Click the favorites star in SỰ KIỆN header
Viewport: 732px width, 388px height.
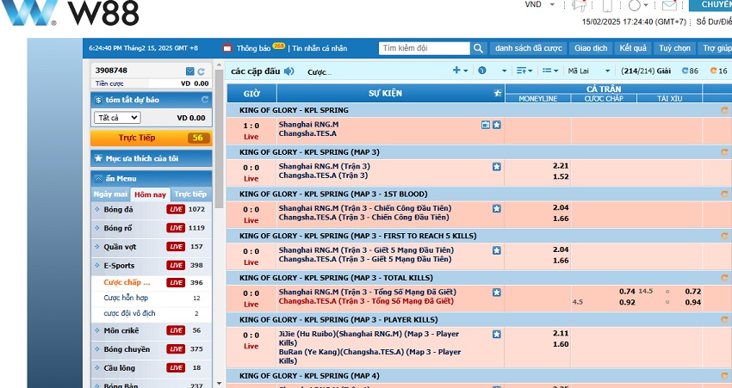click(x=498, y=93)
